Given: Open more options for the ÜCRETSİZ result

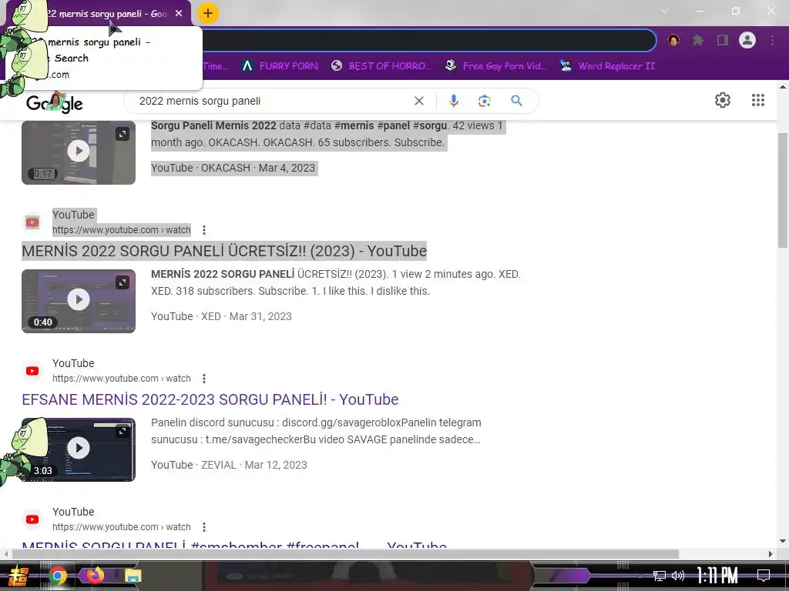Looking at the screenshot, I should click(x=203, y=230).
